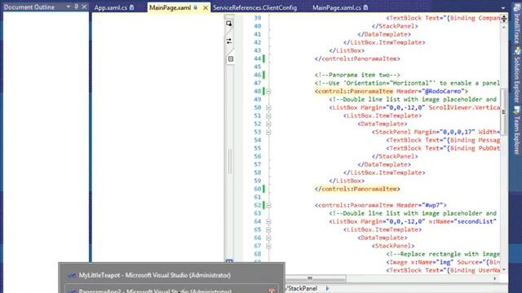
Task: Click line number 54 in the gutter
Action: point(258,140)
